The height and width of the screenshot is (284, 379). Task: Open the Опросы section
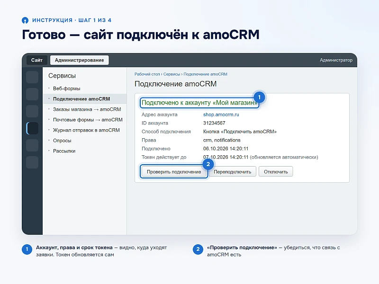[x=62, y=141]
